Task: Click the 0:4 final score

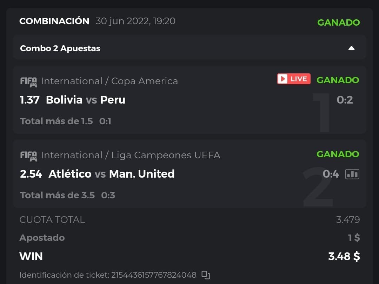Action: [x=331, y=174]
